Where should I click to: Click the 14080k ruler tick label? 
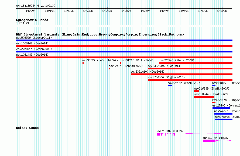pyautogui.click(x=184, y=11)
